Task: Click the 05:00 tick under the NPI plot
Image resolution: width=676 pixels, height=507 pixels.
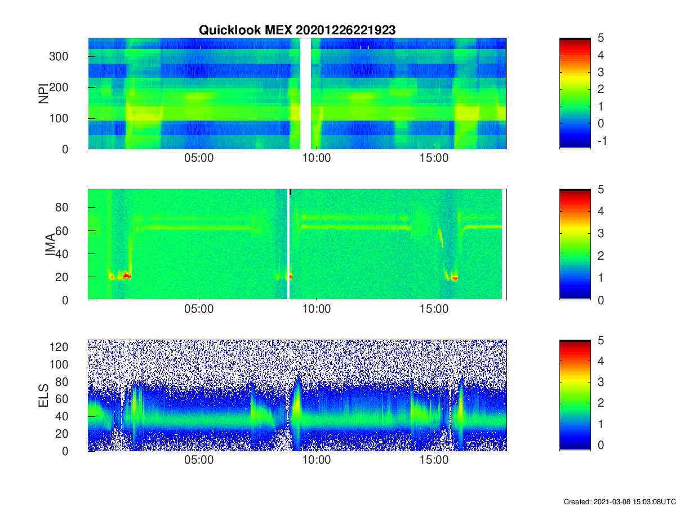Action: click(x=199, y=158)
